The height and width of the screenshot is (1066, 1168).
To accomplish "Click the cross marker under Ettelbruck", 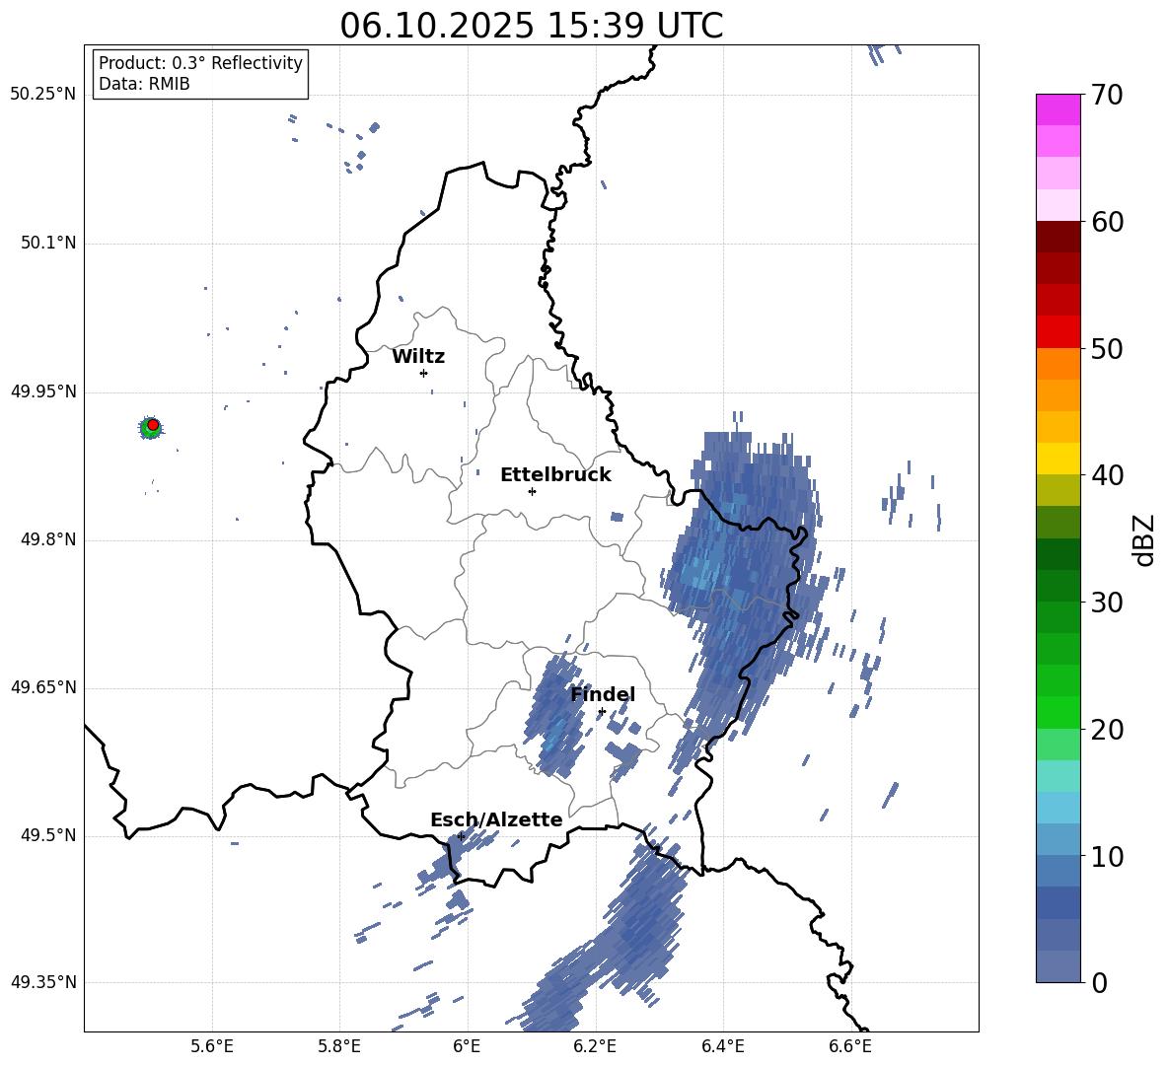I will point(532,491).
